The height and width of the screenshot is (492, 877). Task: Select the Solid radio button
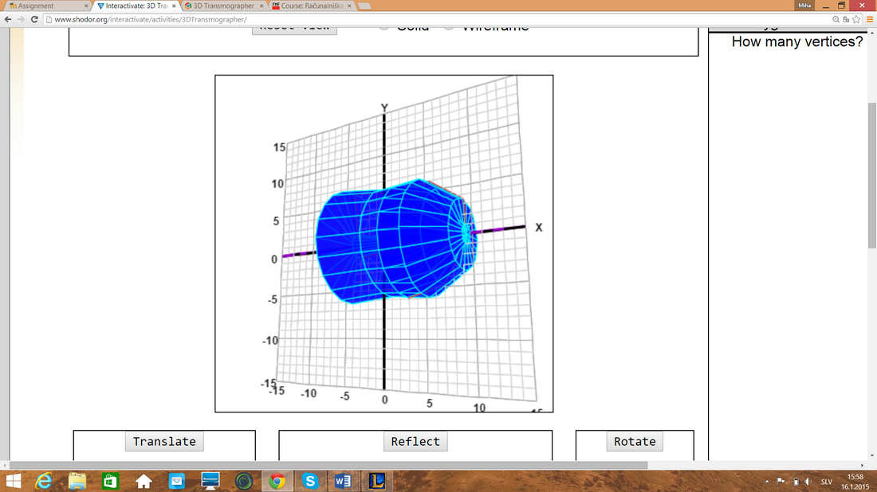tap(384, 27)
